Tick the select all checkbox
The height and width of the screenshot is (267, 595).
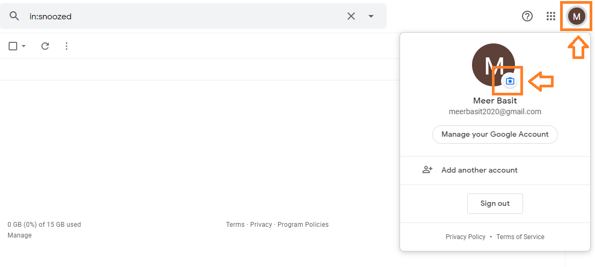(x=13, y=46)
